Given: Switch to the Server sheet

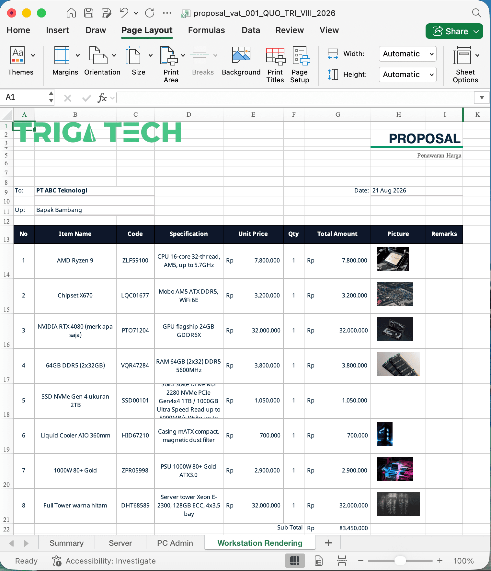Looking at the screenshot, I should (x=120, y=543).
